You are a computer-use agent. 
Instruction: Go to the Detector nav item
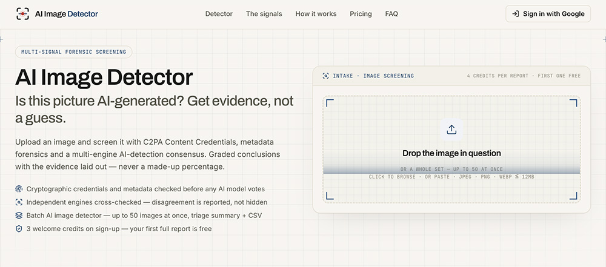pyautogui.click(x=219, y=14)
